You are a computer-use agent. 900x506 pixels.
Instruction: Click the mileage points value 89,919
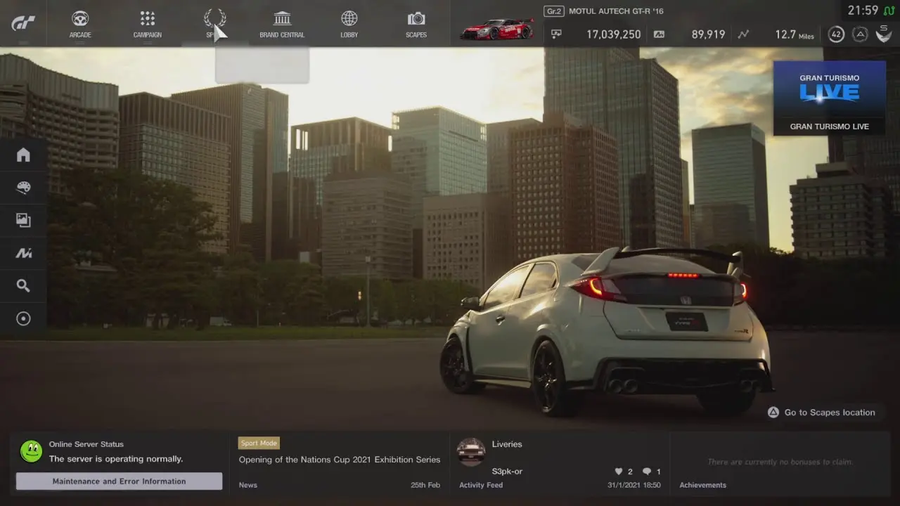[708, 34]
